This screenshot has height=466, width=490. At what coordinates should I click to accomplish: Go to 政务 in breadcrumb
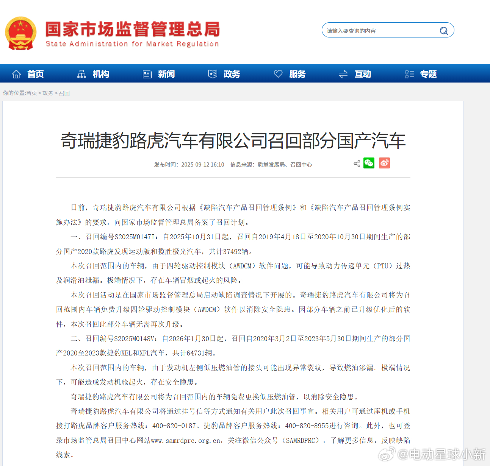pos(48,93)
